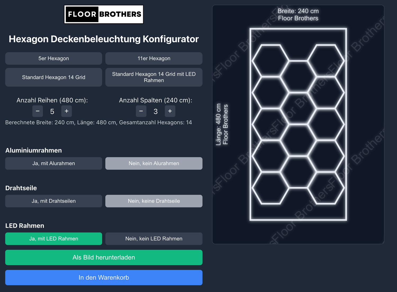Screen dimensions: 397x292
Task: Toggle 'Ja, mit LED Rahmen' option
Action: pos(53,239)
